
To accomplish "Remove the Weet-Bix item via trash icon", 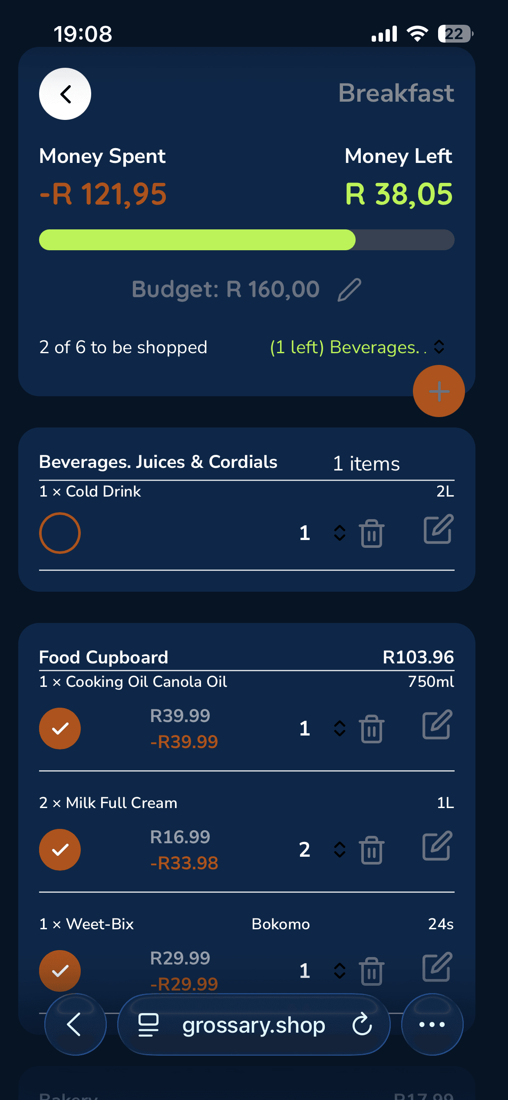I will 371,971.
